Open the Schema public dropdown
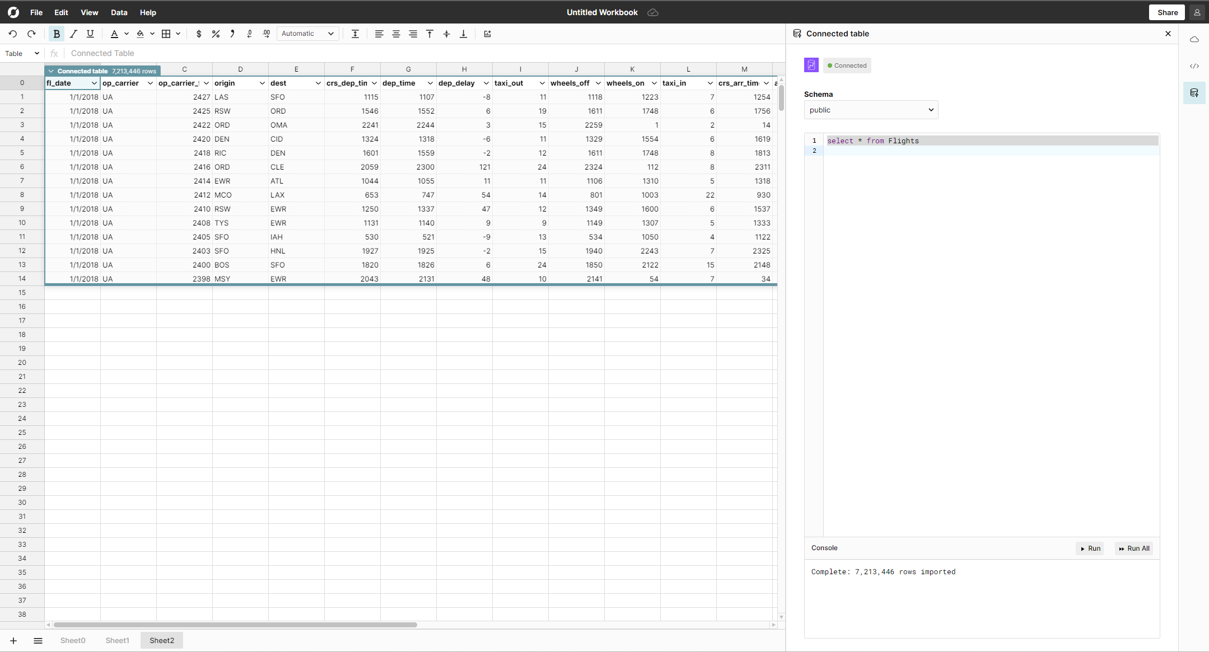Screen dimensions: 1209x652 coord(871,110)
